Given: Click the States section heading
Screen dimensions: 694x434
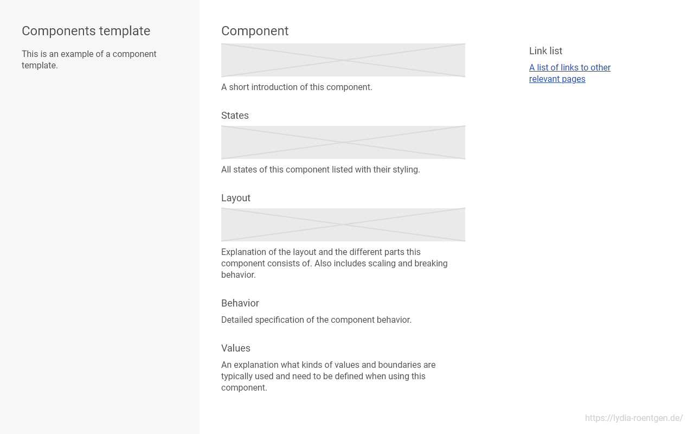Looking at the screenshot, I should click(x=235, y=116).
